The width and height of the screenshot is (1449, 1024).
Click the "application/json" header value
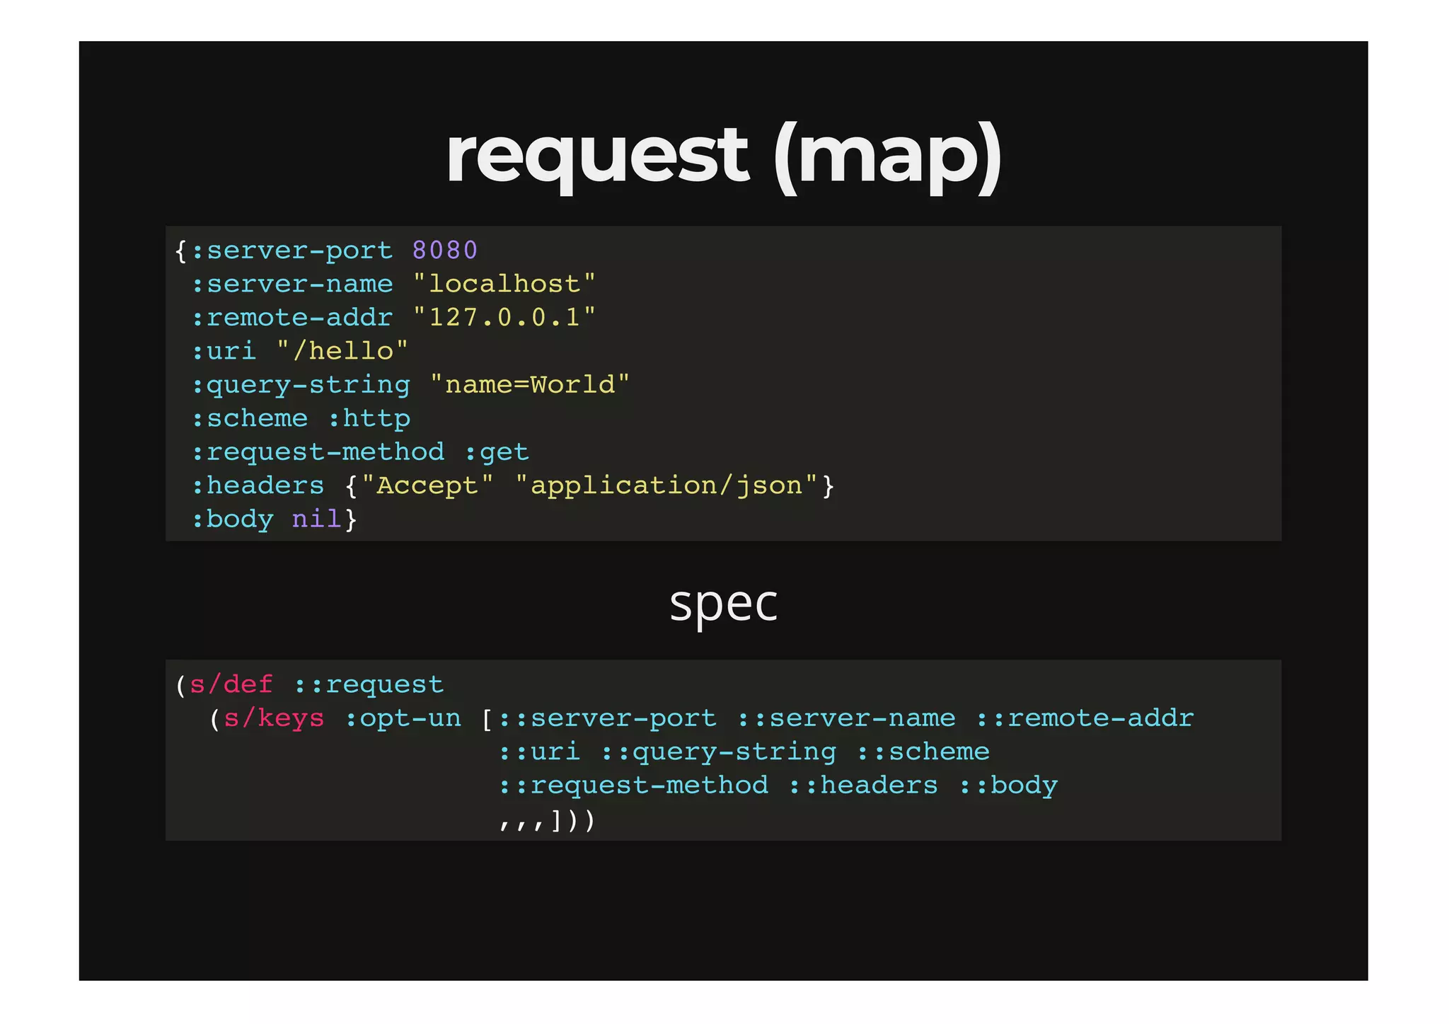666,486
